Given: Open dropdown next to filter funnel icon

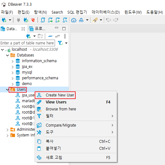Looking at the screenshot, I should tap(66, 43).
